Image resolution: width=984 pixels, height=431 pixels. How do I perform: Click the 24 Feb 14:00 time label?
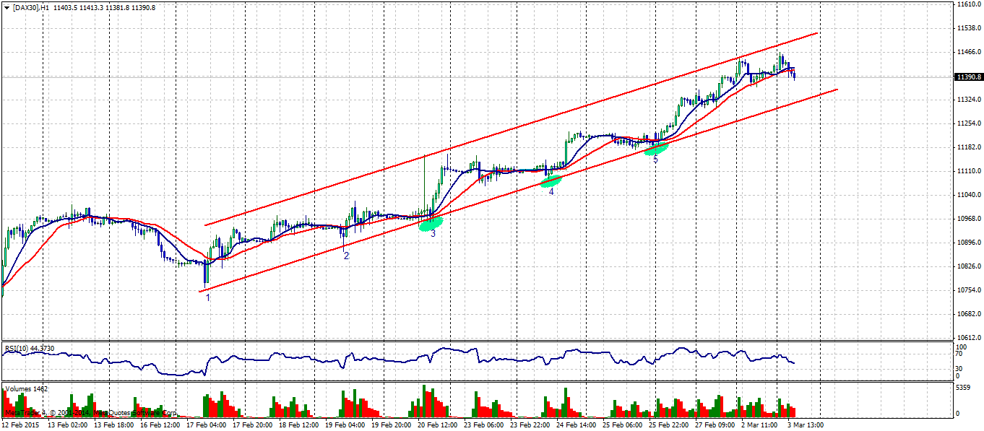[x=576, y=426]
